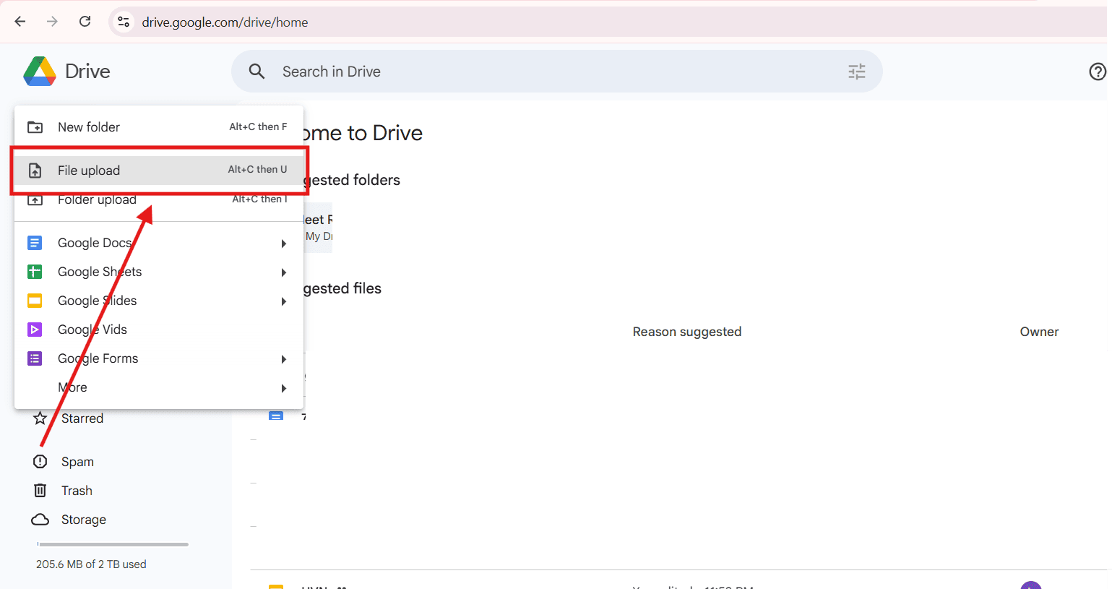The height and width of the screenshot is (589, 1112).
Task: Click the Alt+C then U shortcut text
Action: [257, 169]
